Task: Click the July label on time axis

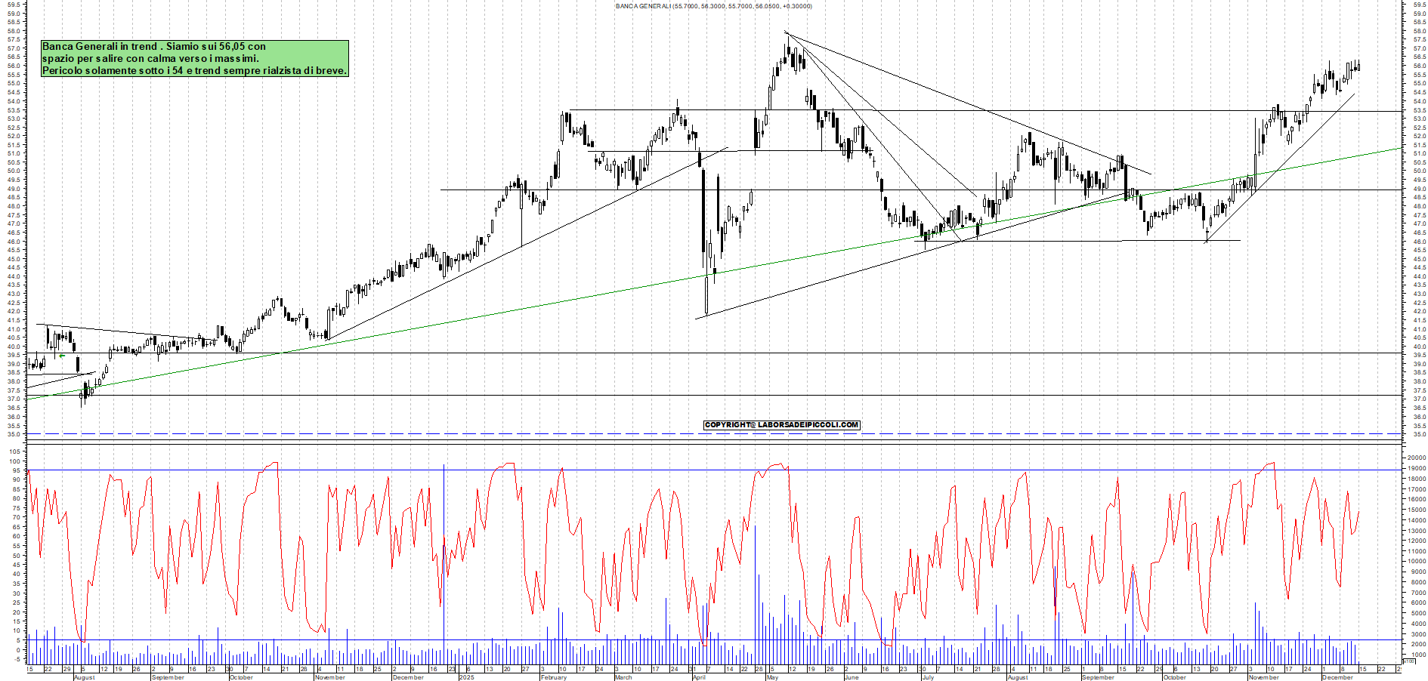Action: tap(928, 677)
